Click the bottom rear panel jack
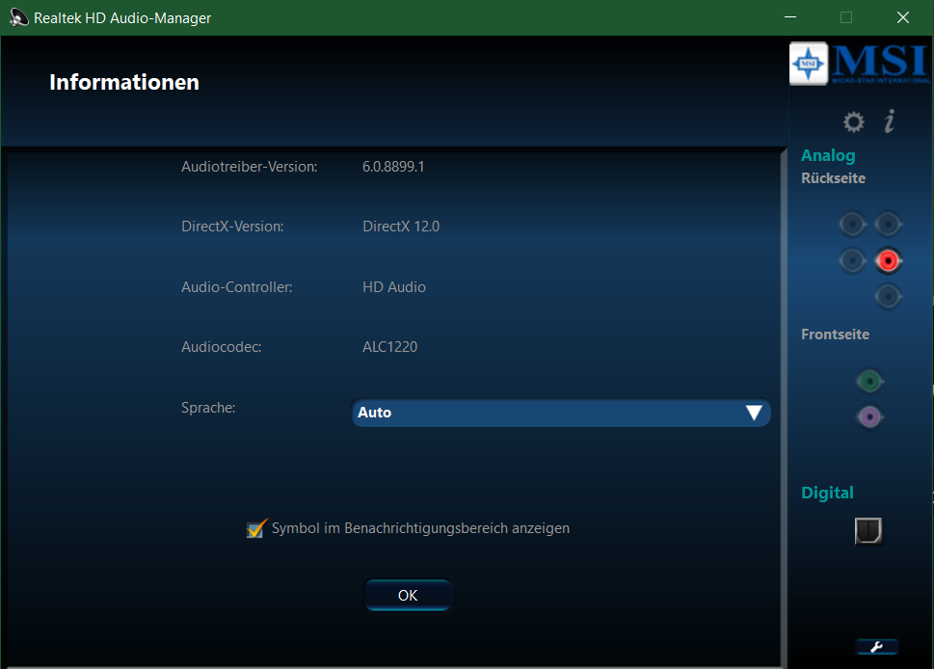The height and width of the screenshot is (669, 934). pyautogui.click(x=888, y=296)
